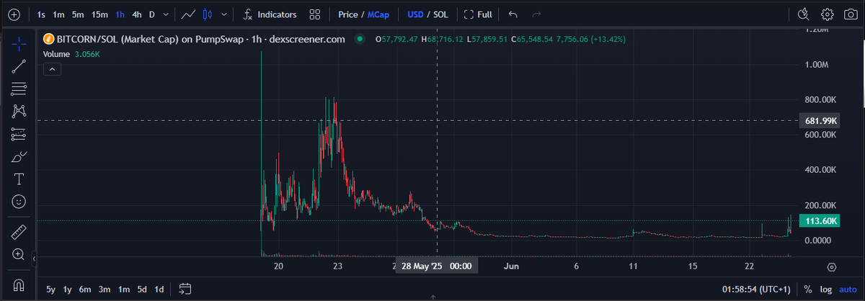Switch to 15m timeframe
The width and height of the screenshot is (865, 301).
pyautogui.click(x=99, y=14)
